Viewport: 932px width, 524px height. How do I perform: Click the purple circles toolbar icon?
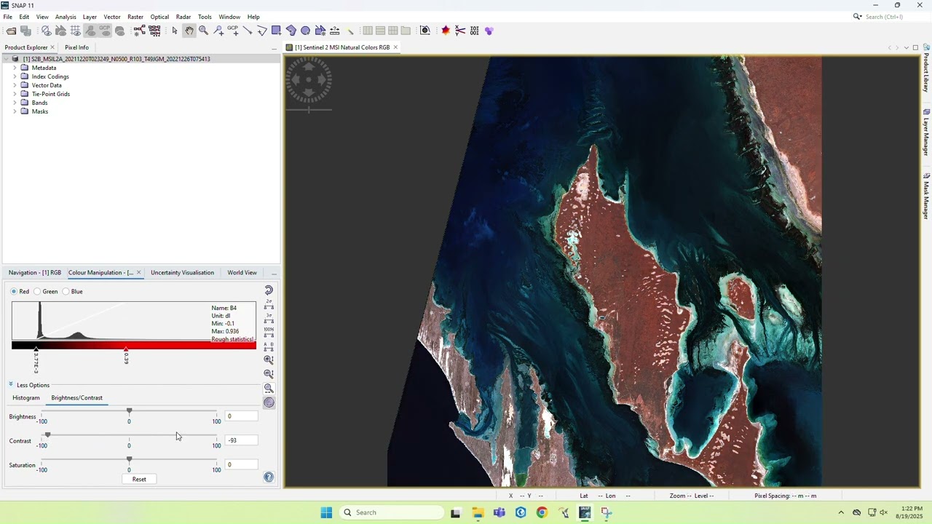[489, 31]
